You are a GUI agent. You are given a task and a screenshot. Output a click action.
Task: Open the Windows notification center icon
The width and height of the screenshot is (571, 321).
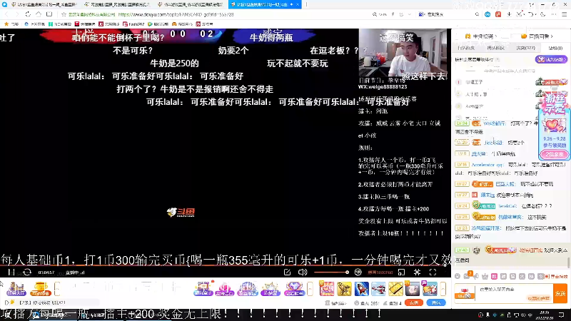pyautogui.click(x=561, y=315)
